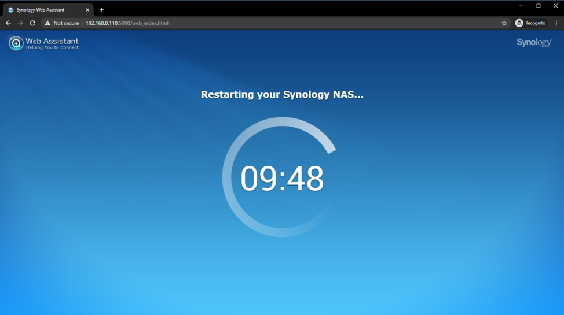Image resolution: width=564 pixels, height=315 pixels.
Task: Open a new browser tab
Action: [102, 10]
